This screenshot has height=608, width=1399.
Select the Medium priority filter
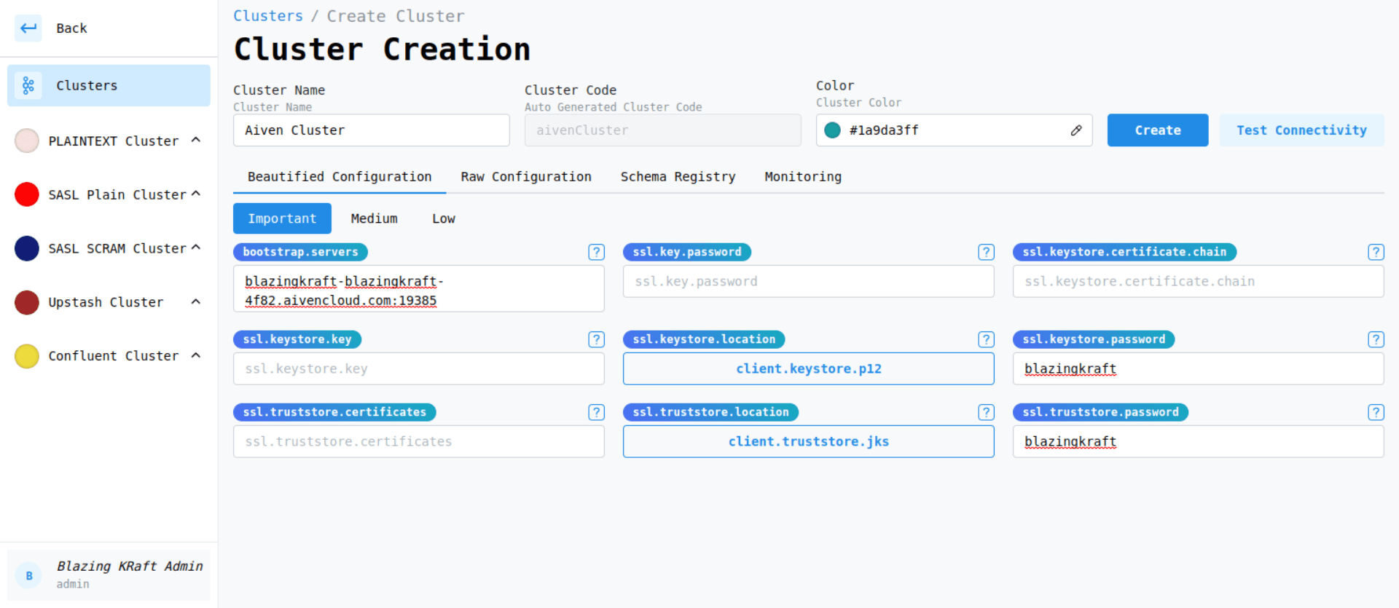pos(374,218)
